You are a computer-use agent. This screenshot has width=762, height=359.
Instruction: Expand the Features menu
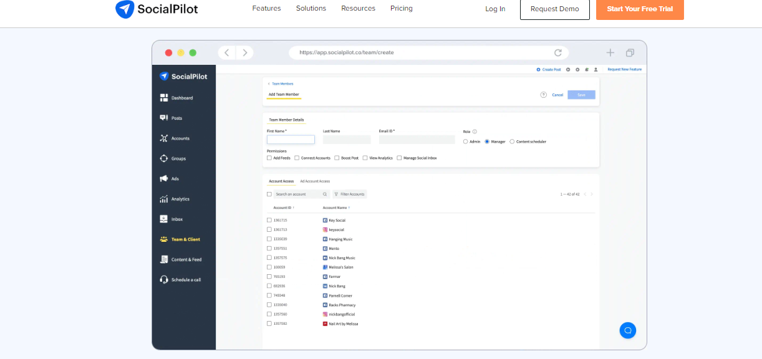coord(266,9)
